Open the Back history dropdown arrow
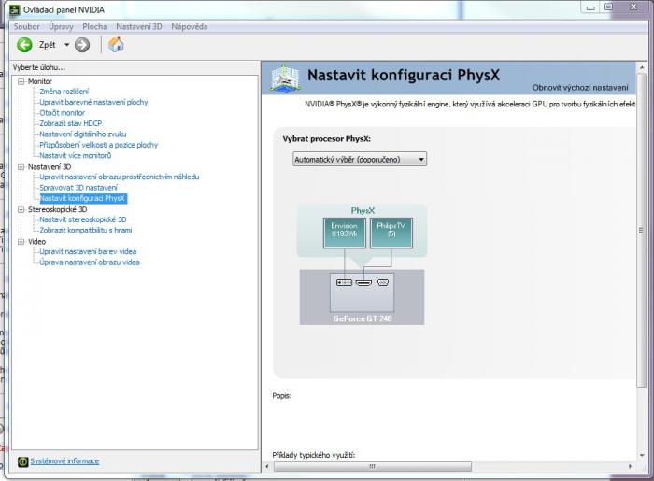Image resolution: width=654 pixels, height=481 pixels. tap(67, 45)
